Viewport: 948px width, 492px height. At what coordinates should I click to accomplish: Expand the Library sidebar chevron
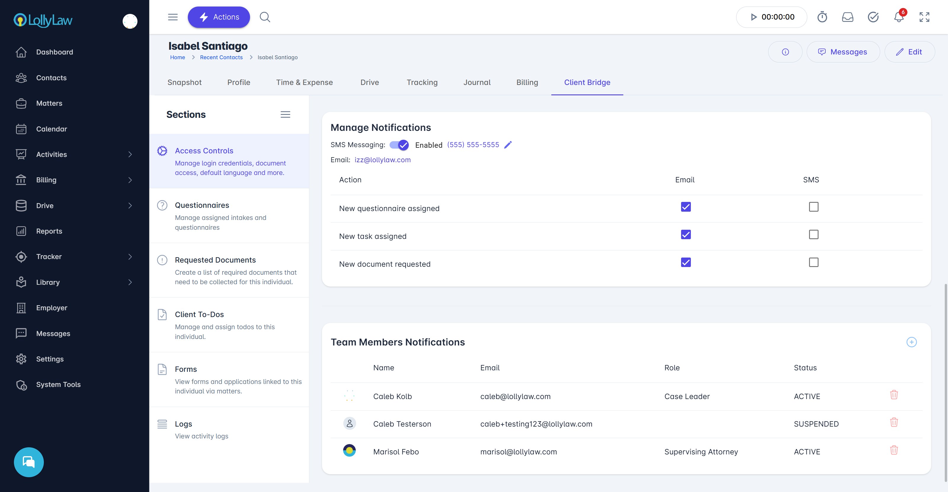[x=130, y=282]
